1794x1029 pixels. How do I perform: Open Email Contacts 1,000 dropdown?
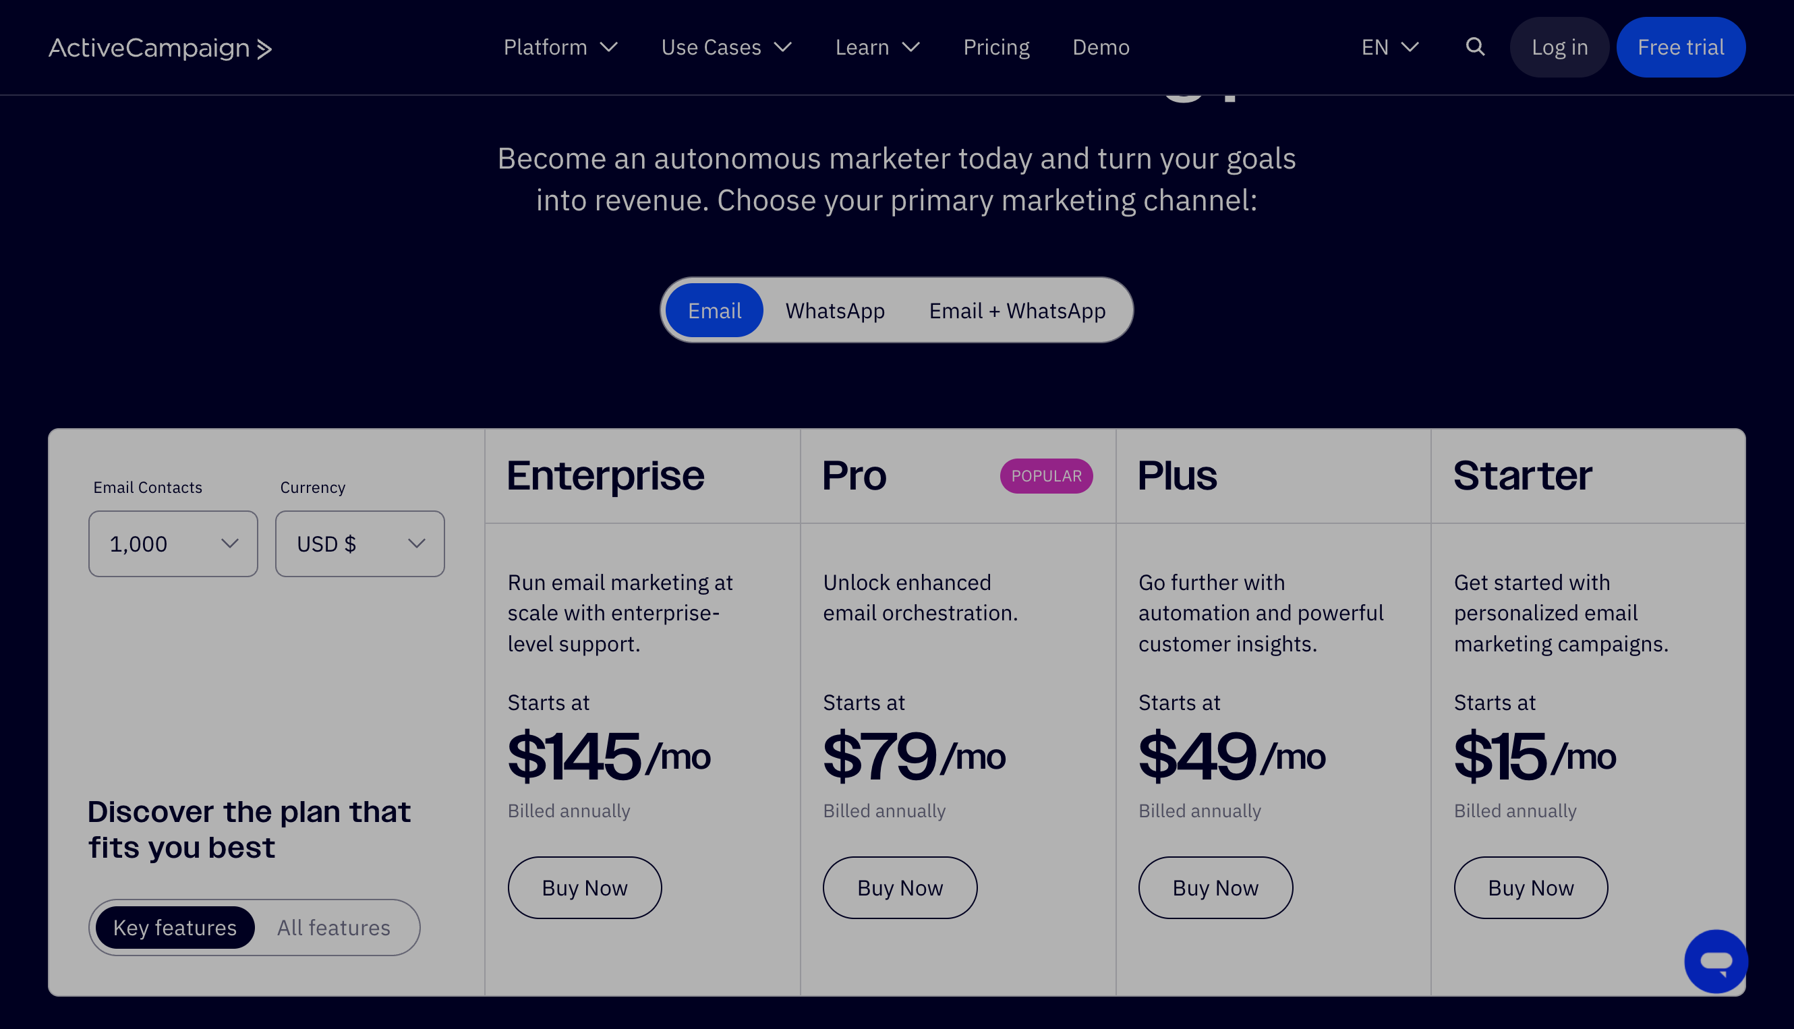(x=173, y=543)
